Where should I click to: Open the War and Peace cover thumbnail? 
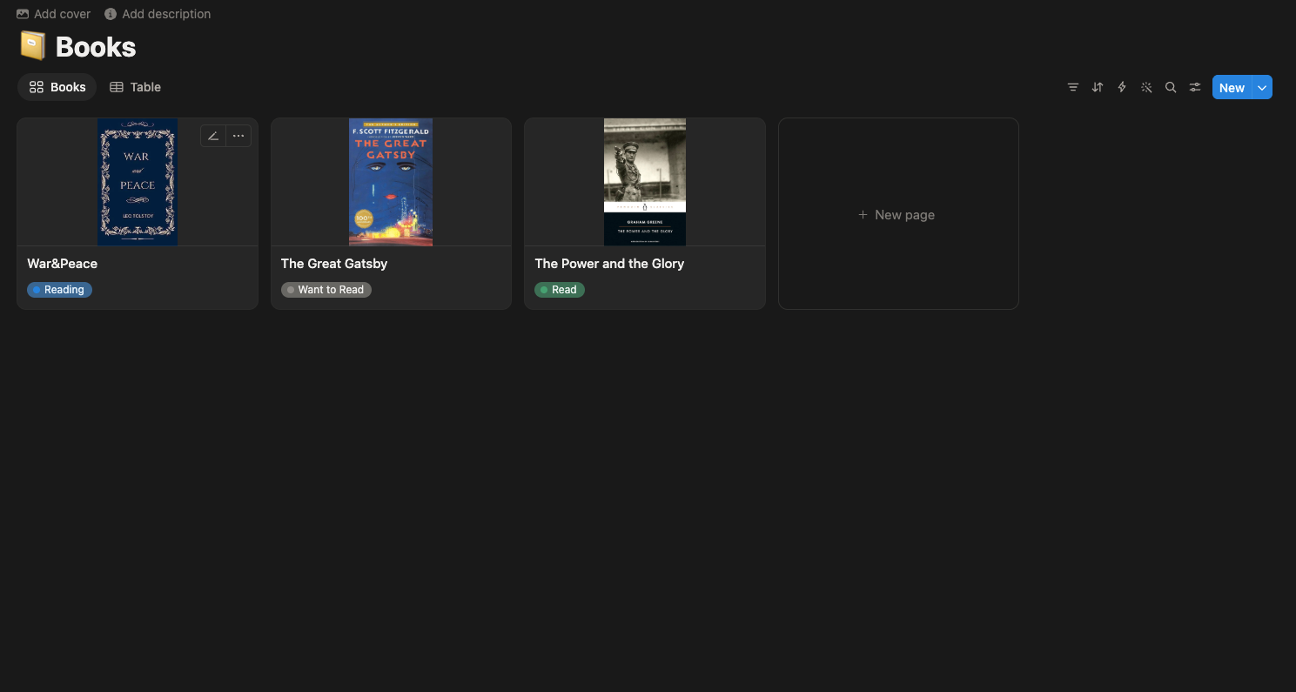pos(138,182)
